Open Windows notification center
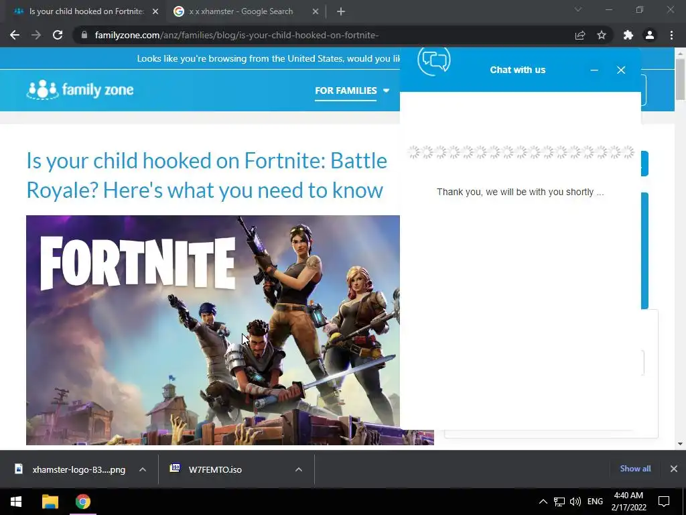Screen dimensions: 686x515 tap(664, 502)
